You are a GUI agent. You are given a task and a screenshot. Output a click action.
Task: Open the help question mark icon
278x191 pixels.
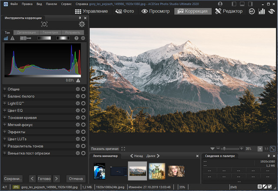tap(76, 39)
